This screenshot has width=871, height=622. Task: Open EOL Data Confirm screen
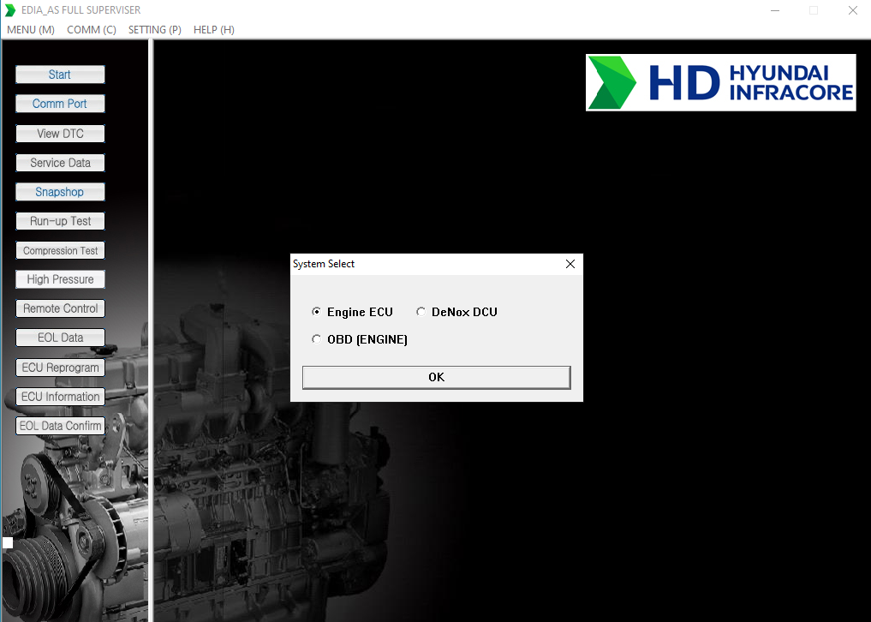tap(60, 426)
